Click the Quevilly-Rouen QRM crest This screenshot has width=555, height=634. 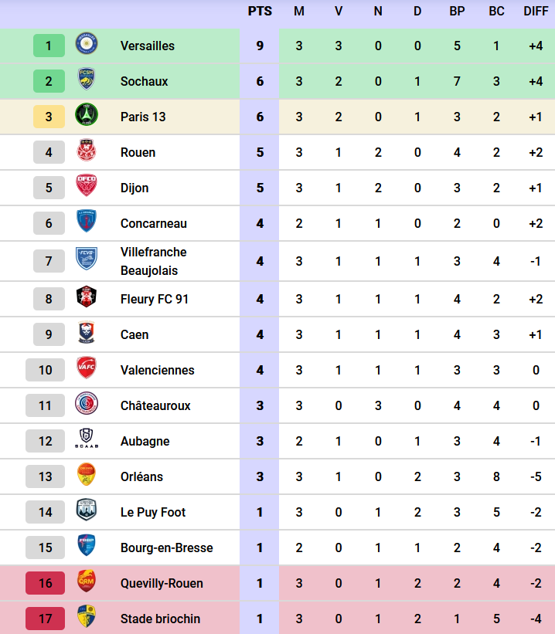[x=86, y=582]
